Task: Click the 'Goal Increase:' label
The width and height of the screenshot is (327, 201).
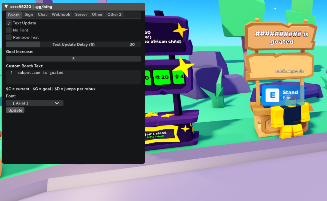Action: pyautogui.click(x=19, y=52)
